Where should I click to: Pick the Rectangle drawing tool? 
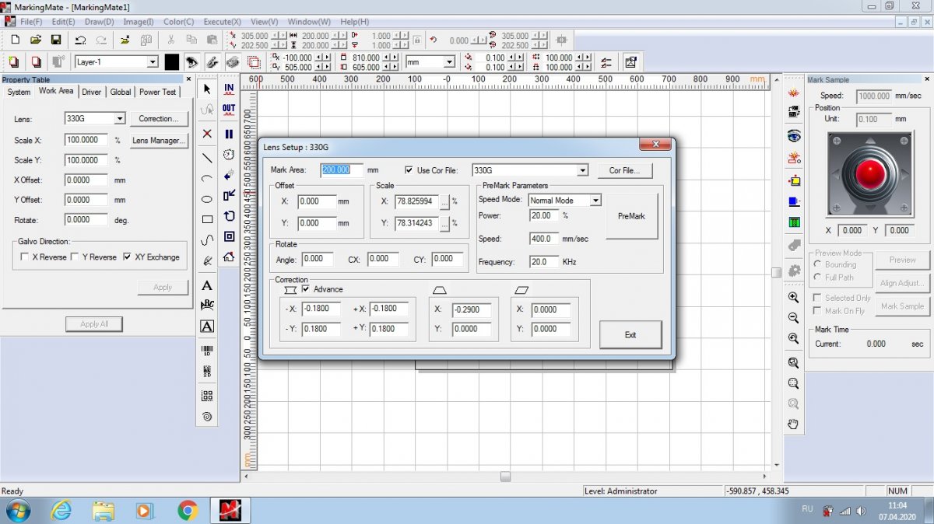point(207,220)
